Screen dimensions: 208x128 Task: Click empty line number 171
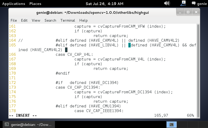pos(12,78)
